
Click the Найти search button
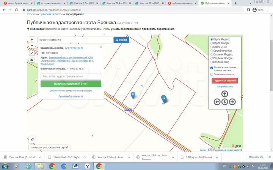tap(121, 40)
